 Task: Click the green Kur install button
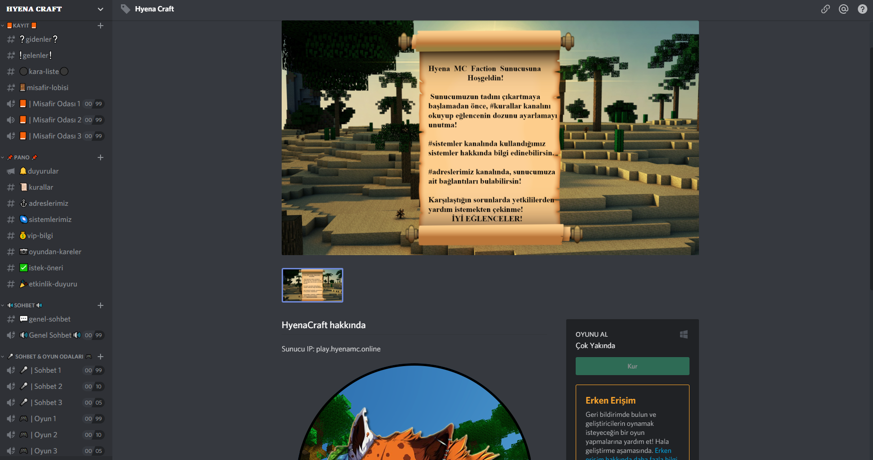[x=633, y=366]
